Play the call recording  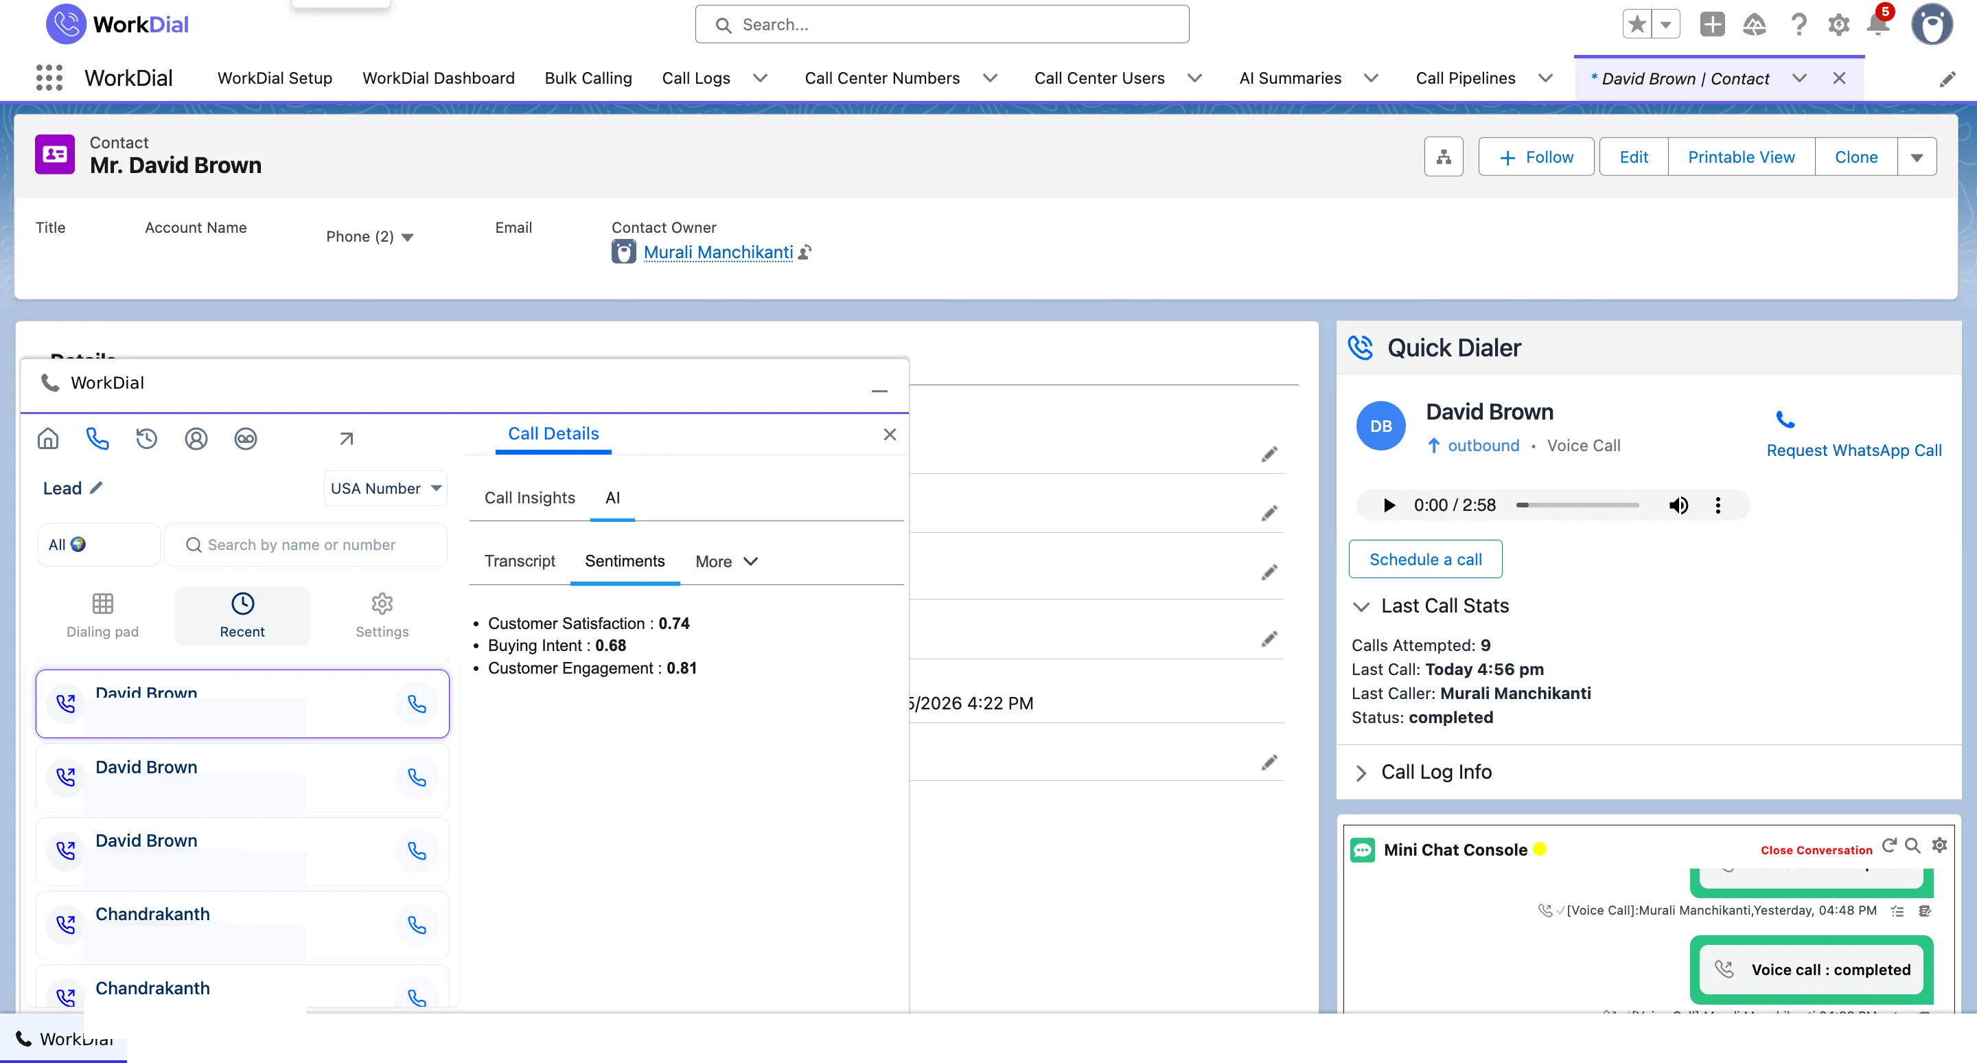1388,505
